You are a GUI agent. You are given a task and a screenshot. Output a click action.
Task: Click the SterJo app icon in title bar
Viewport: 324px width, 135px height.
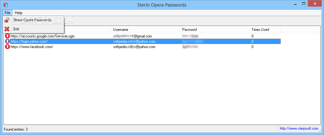pyautogui.click(x=6, y=5)
